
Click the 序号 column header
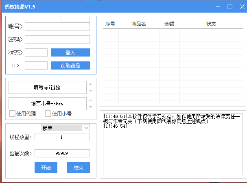(110, 24)
